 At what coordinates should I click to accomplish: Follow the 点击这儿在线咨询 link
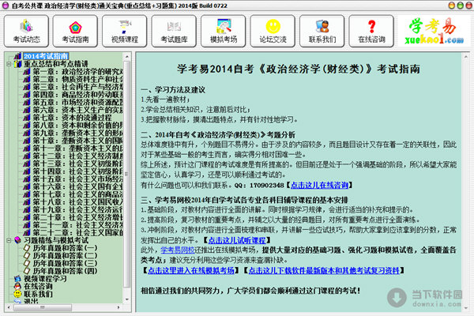point(319,185)
